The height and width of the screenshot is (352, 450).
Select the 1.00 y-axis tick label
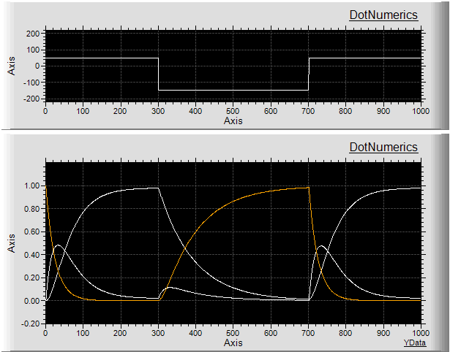point(32,186)
